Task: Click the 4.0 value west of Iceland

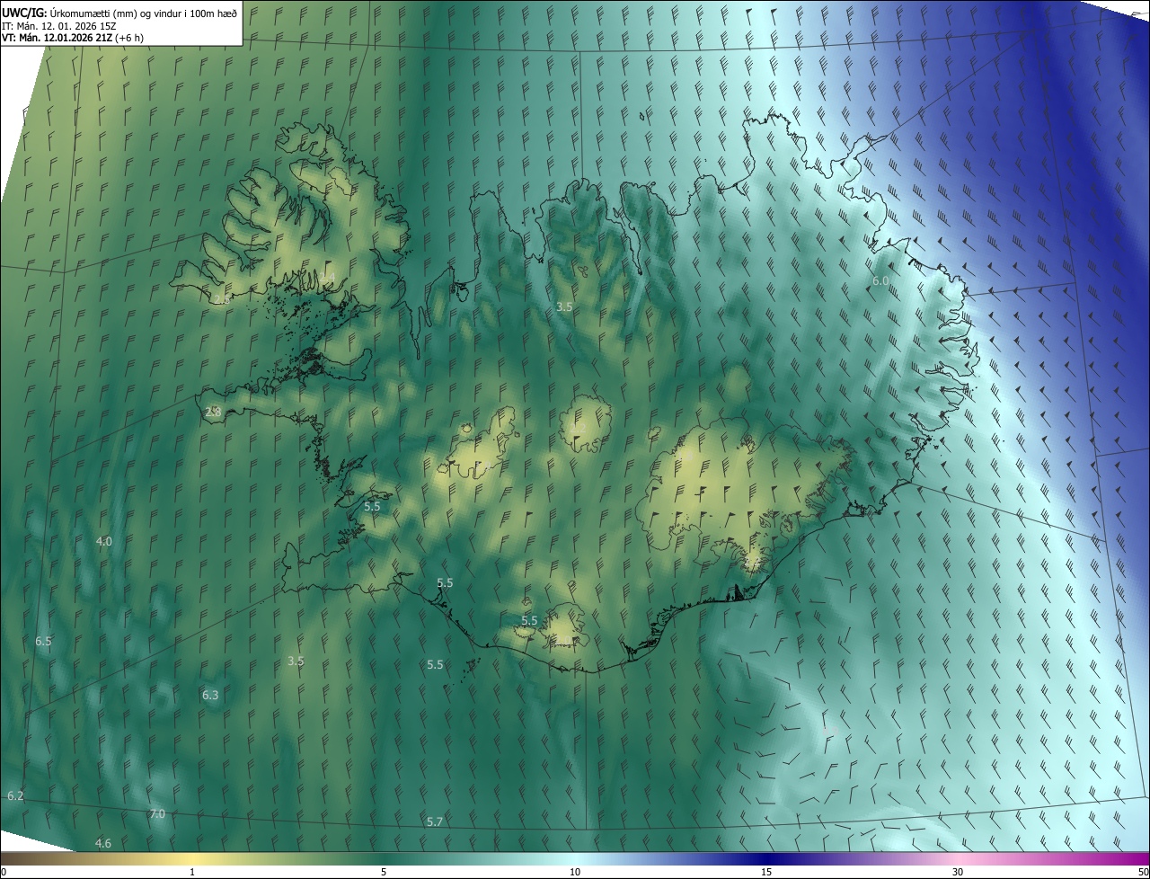Action: pos(104,541)
